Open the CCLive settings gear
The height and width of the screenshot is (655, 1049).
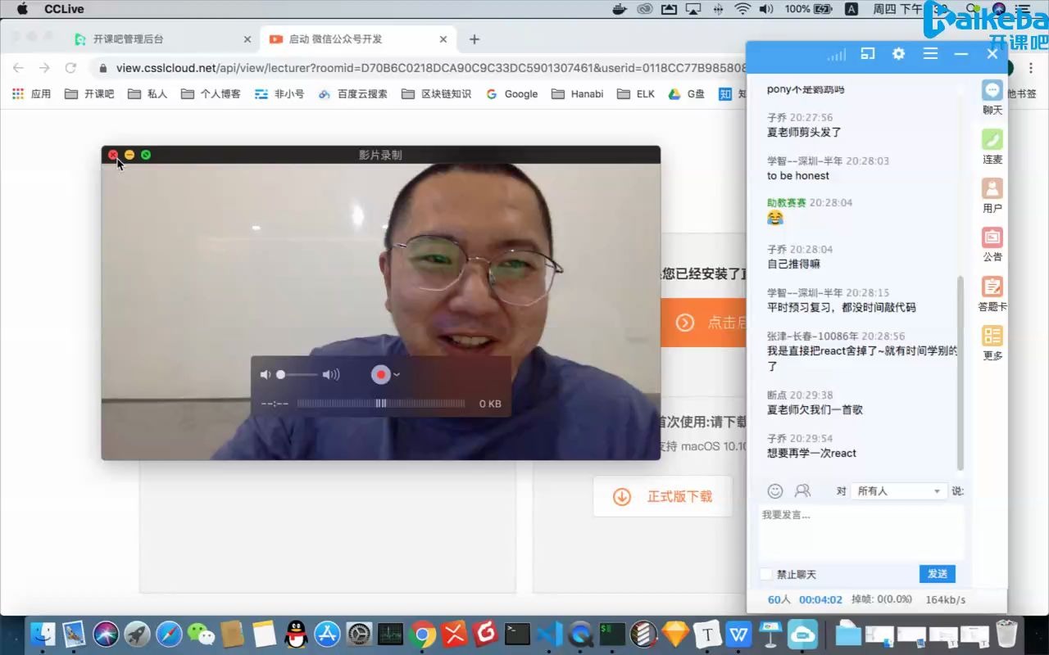point(898,53)
